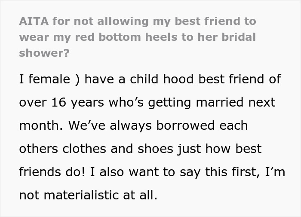Click the AITA post title heading
Image resolution: width=301 pixels, height=217 pixels.
point(138,37)
